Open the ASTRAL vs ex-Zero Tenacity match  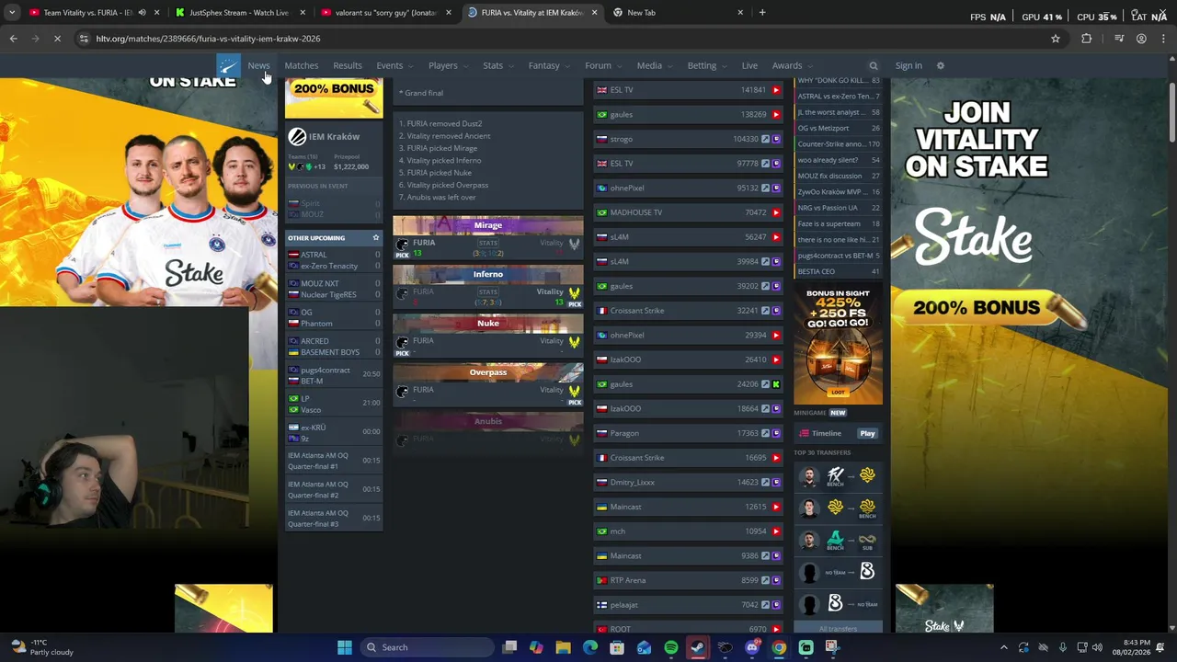point(334,260)
